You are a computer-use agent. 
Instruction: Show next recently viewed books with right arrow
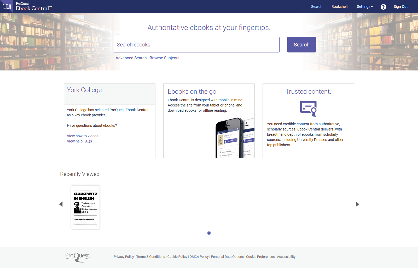pos(357,204)
